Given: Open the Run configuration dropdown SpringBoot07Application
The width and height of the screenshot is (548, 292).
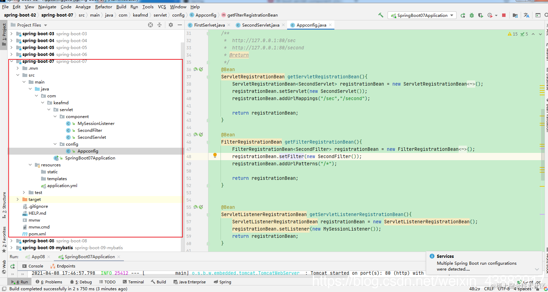Looking at the screenshot, I should click(x=422, y=15).
